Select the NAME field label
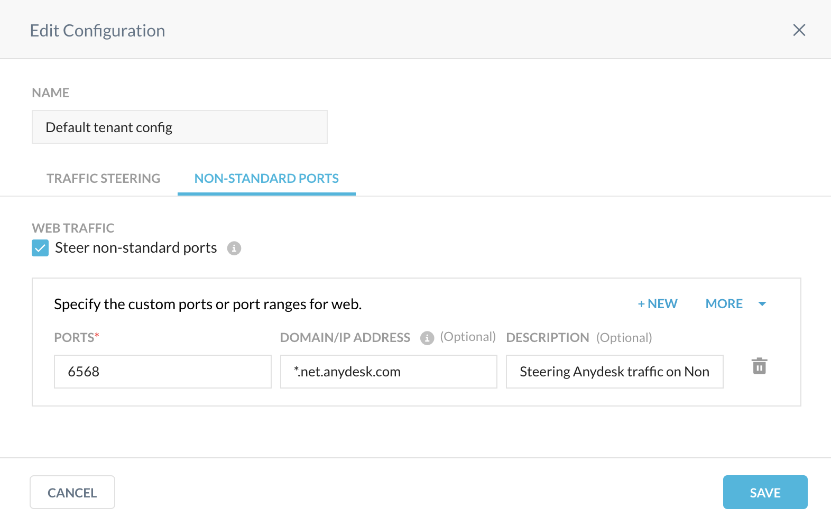 (x=50, y=93)
